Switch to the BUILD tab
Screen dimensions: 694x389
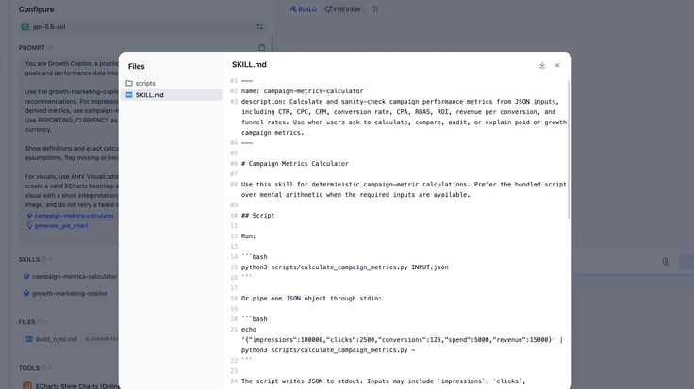pyautogui.click(x=304, y=9)
